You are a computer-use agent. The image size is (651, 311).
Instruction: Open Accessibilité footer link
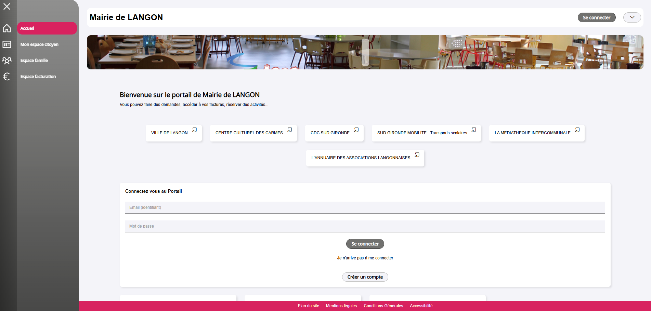point(421,306)
